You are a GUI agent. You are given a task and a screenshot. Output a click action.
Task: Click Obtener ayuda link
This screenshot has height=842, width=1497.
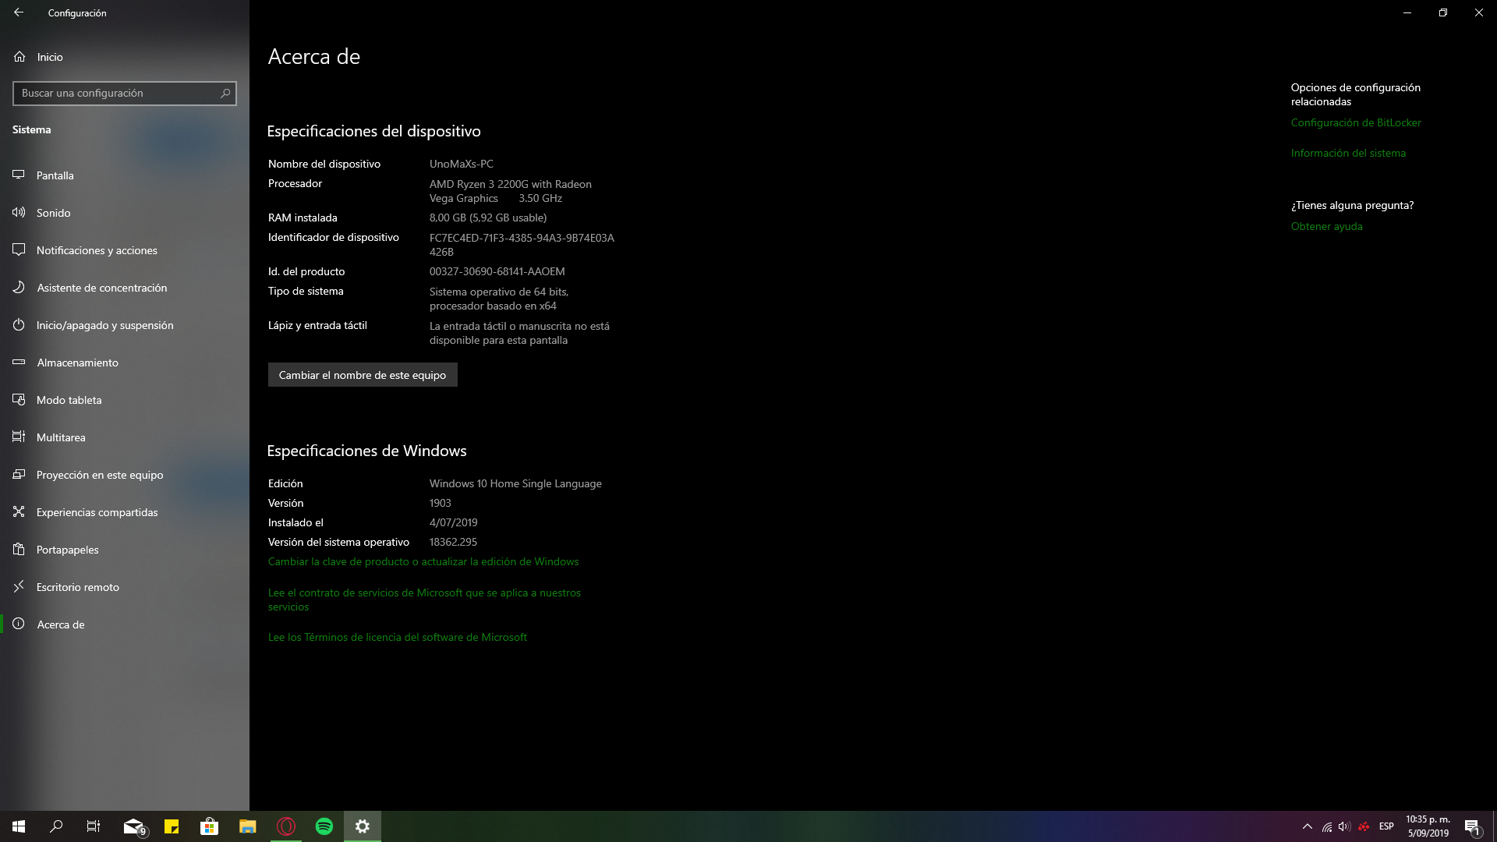pos(1326,226)
